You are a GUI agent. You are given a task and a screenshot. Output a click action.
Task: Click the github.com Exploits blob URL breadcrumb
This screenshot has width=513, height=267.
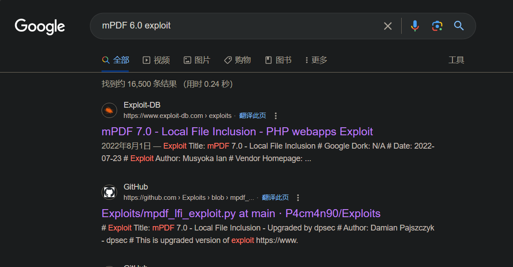189,198
